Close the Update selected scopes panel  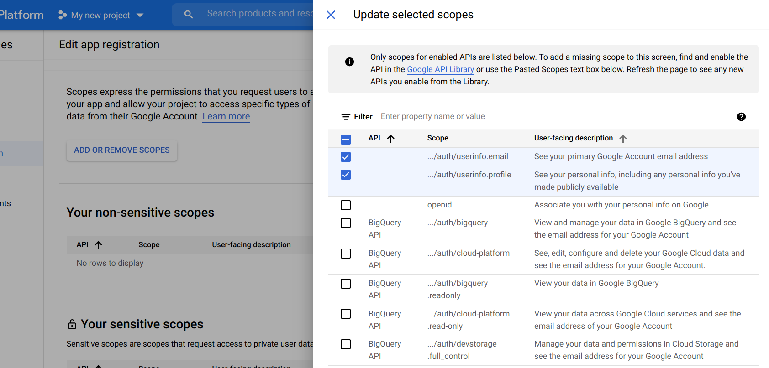331,15
